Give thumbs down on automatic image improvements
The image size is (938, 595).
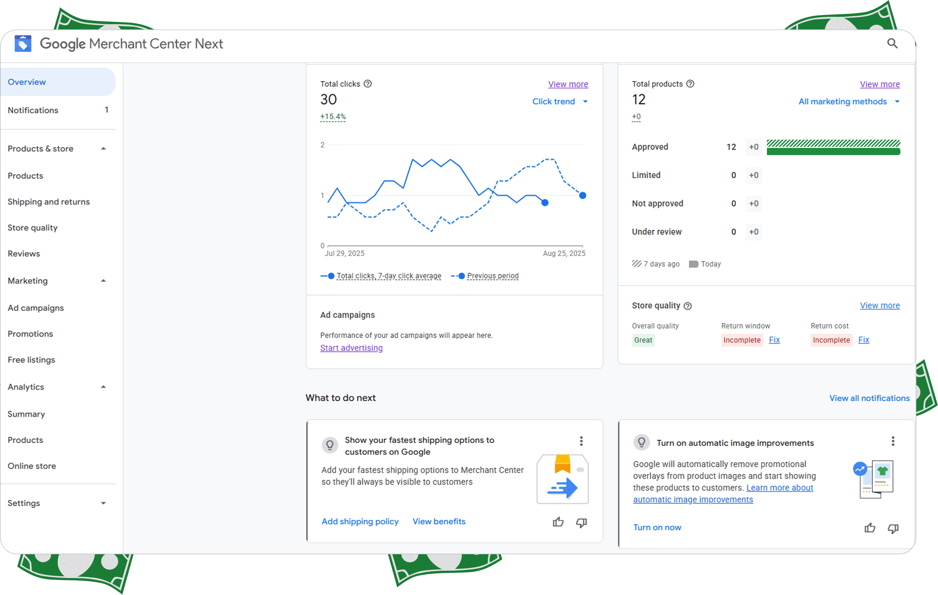pos(893,529)
